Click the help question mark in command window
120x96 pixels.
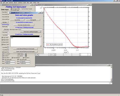click(x=111, y=82)
